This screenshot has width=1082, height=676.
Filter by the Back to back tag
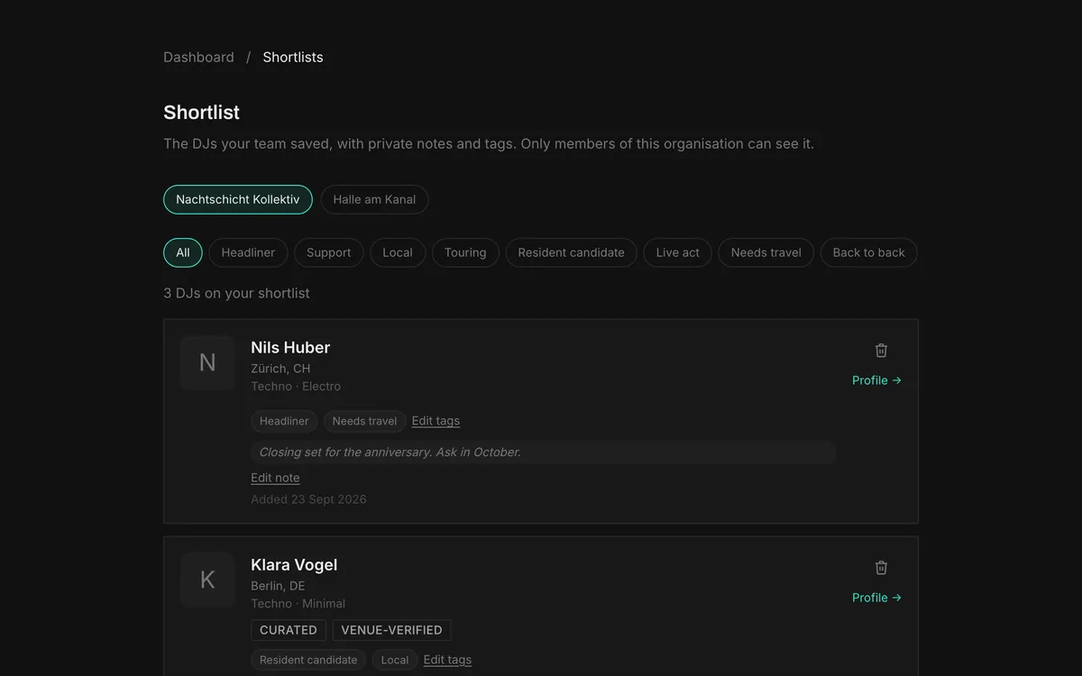tap(868, 252)
